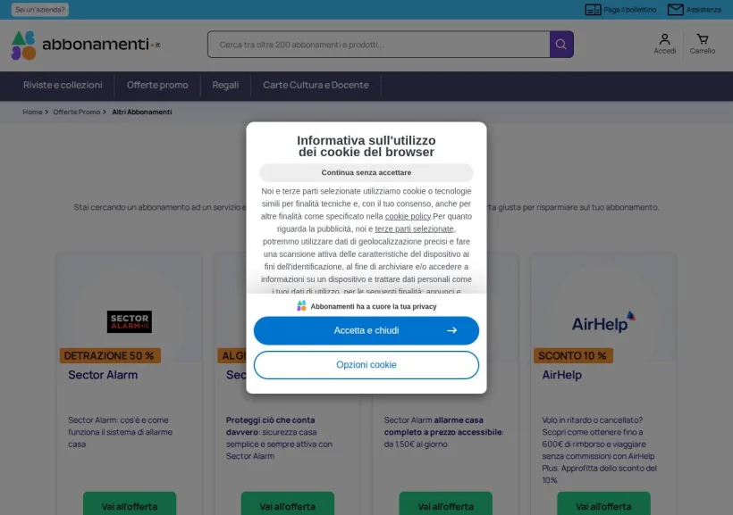The image size is (733, 515).
Task: Open the Carrello shopping cart icon
Action: tap(702, 38)
